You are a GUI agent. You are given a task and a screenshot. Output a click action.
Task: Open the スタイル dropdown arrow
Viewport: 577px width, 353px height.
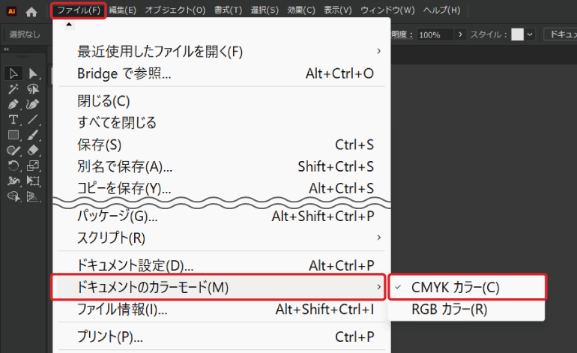tap(530, 34)
